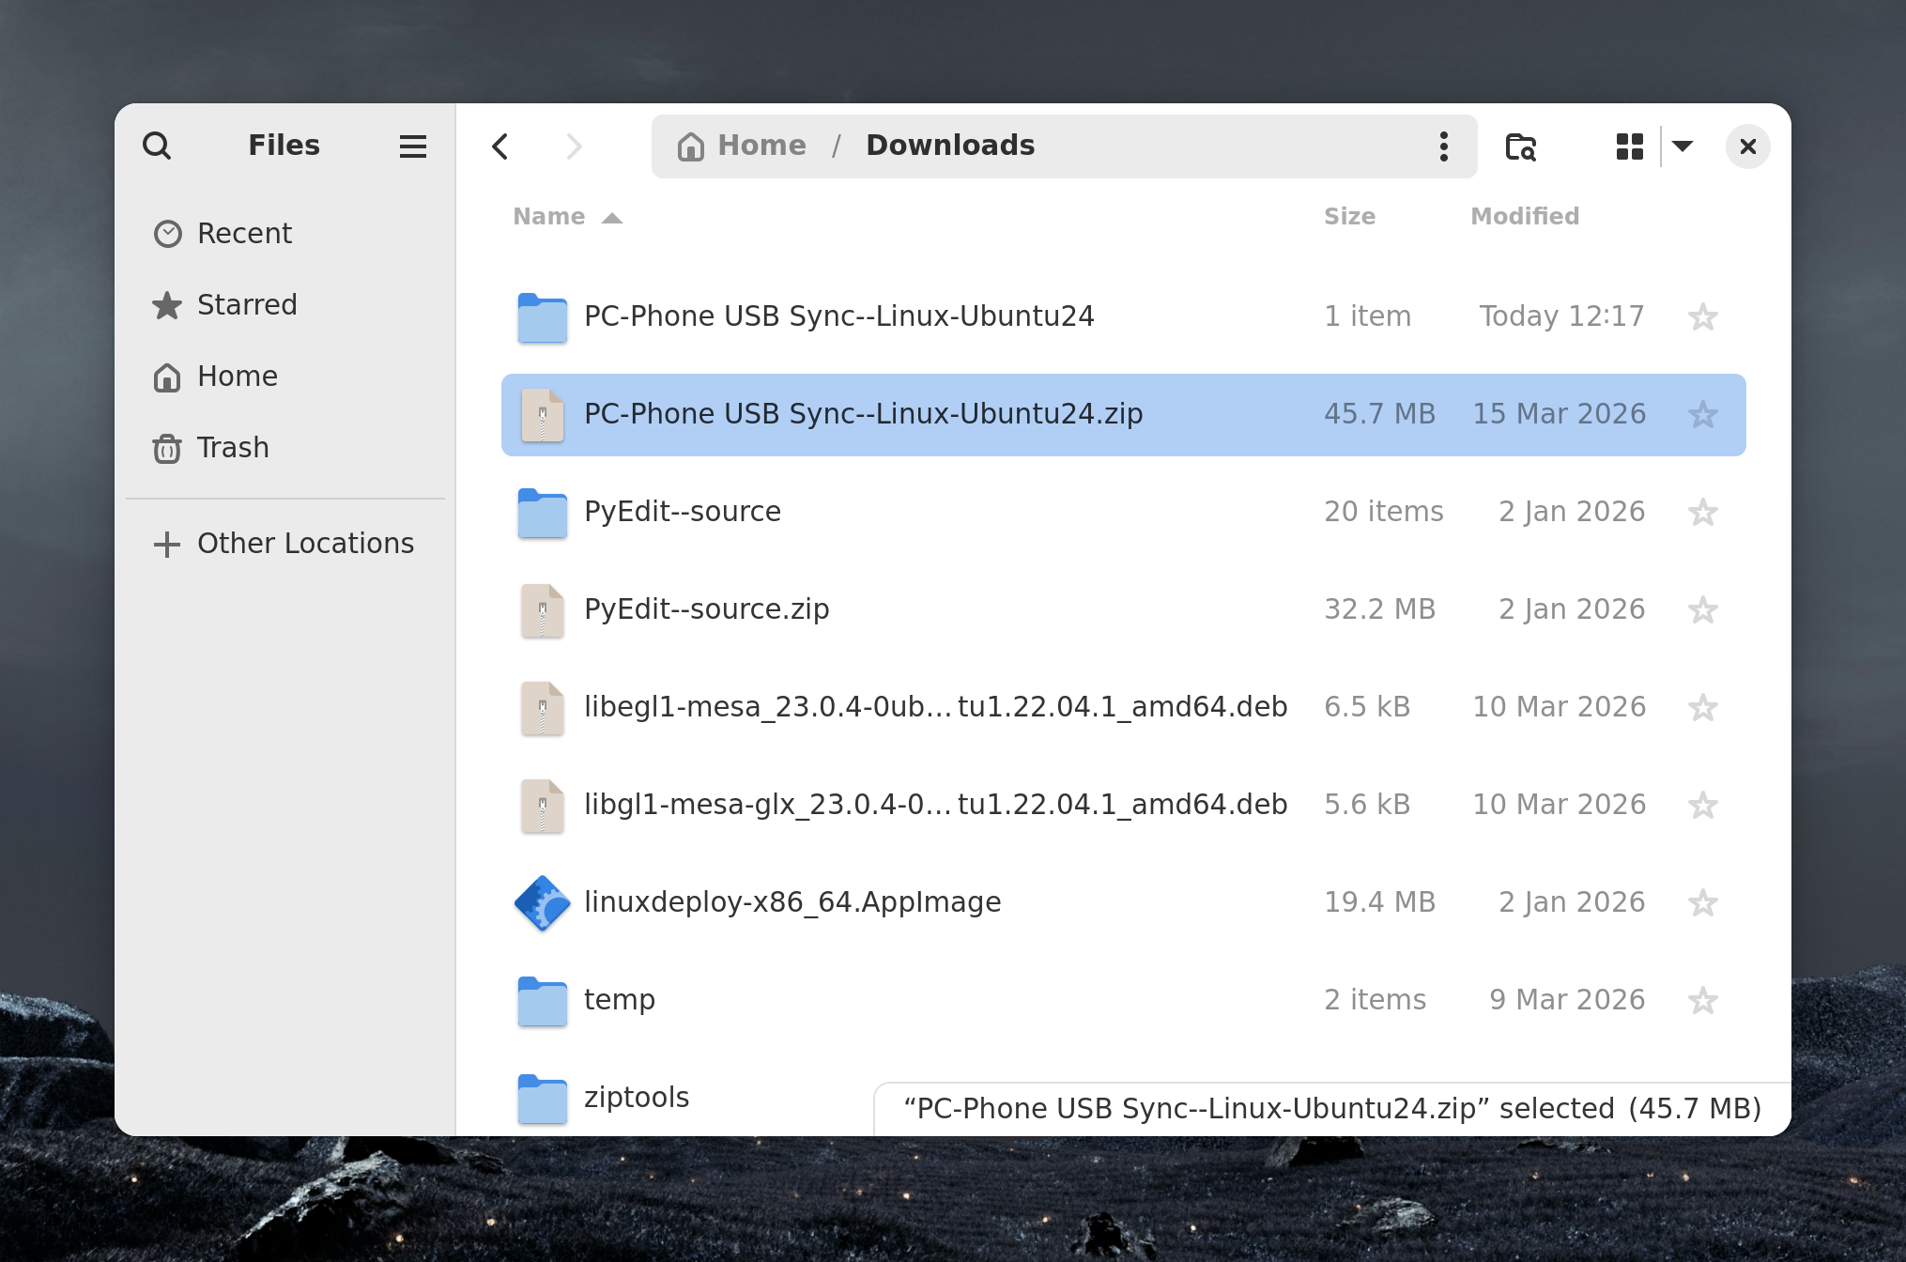The width and height of the screenshot is (1906, 1262).
Task: Go back with the left arrow
Action: pyautogui.click(x=500, y=146)
